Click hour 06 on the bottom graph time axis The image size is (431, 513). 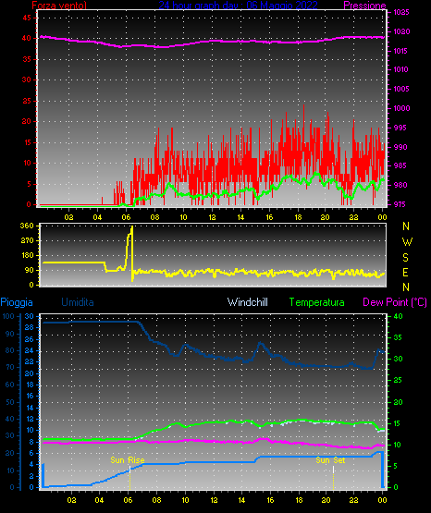click(x=128, y=500)
